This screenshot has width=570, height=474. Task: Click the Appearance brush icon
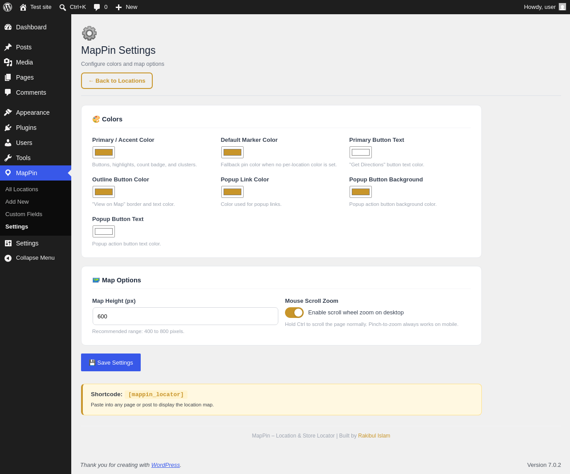point(8,112)
